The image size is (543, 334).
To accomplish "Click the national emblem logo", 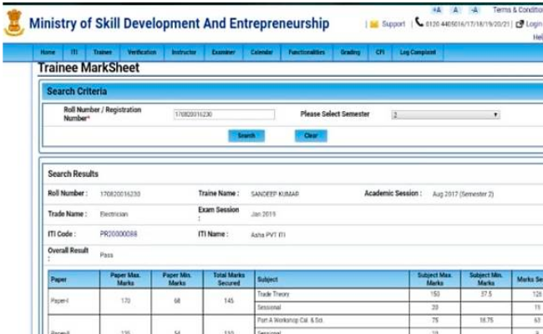I will (x=13, y=23).
